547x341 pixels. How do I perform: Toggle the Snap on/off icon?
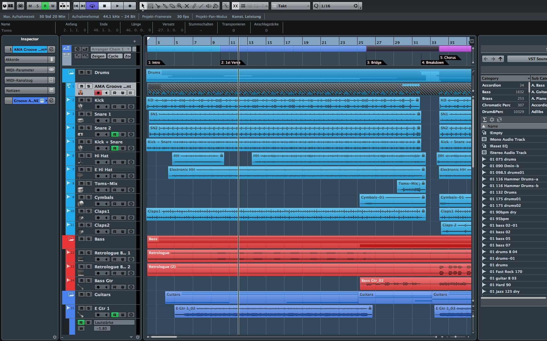click(235, 6)
